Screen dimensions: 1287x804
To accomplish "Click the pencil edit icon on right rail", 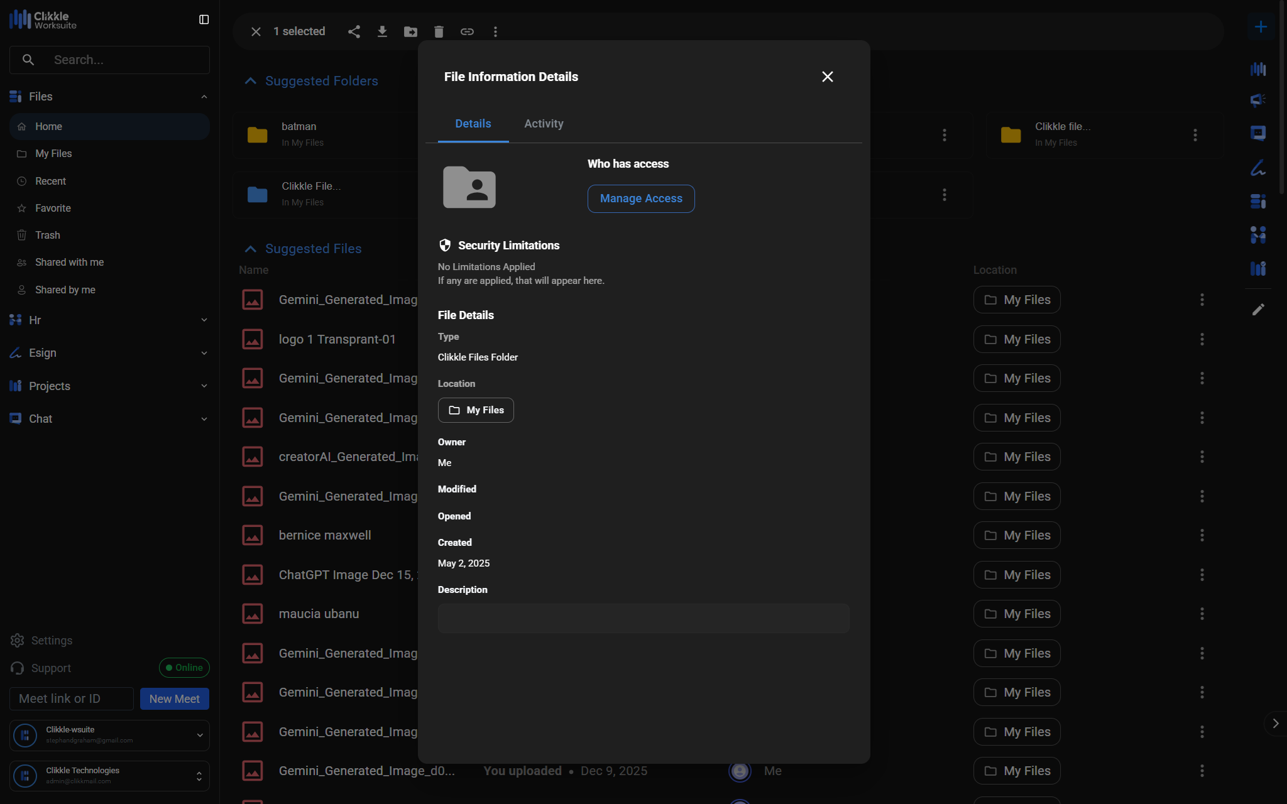I will click(1258, 310).
